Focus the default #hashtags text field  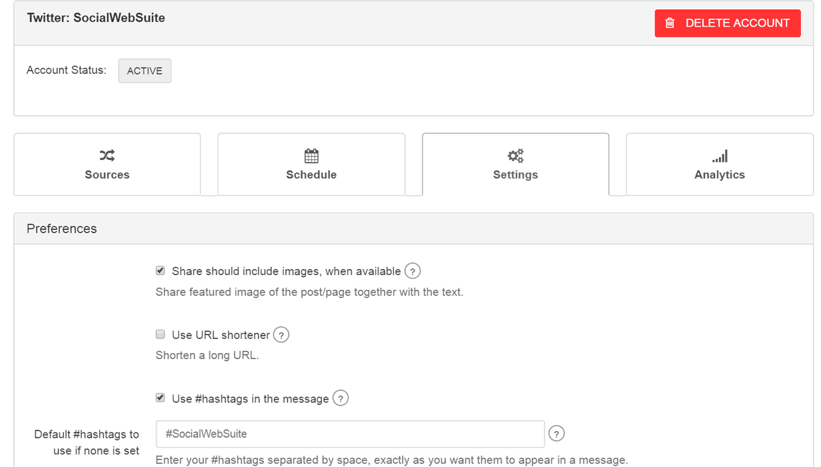point(350,434)
